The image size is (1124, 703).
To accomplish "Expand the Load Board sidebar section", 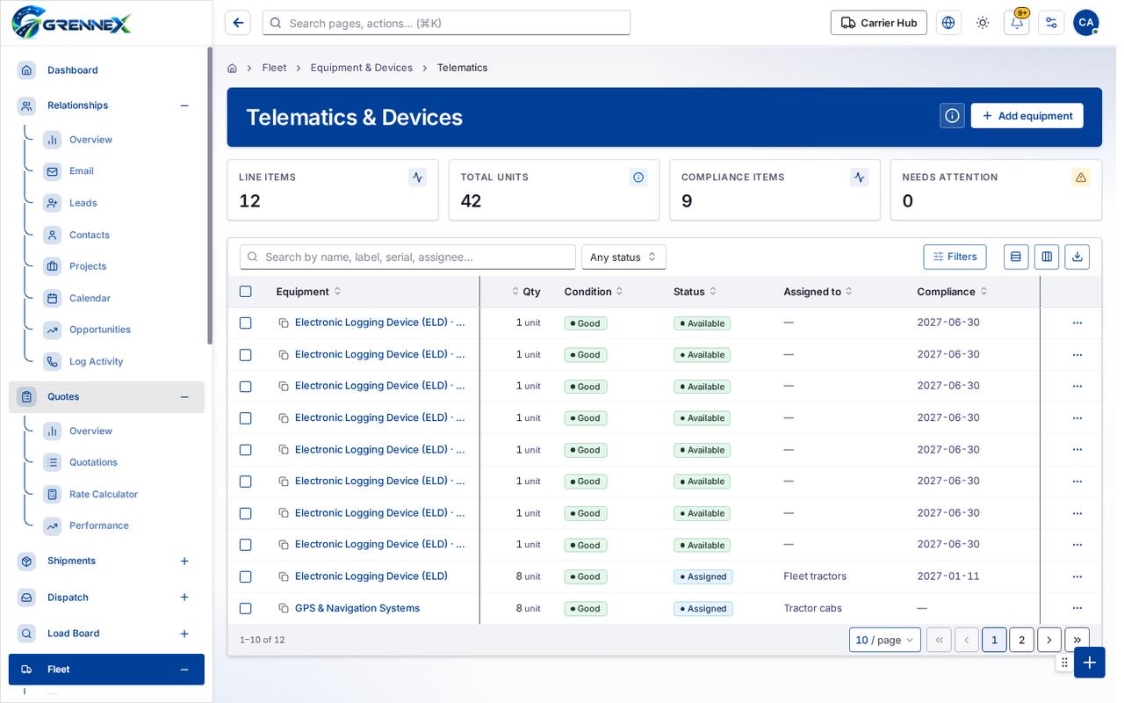I will [x=184, y=634].
